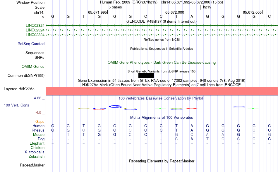Click the Sequences SNPs track label
The image size is (278, 172).
(x=35, y=55)
